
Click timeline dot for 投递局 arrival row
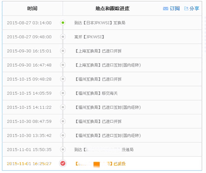pos(63,149)
